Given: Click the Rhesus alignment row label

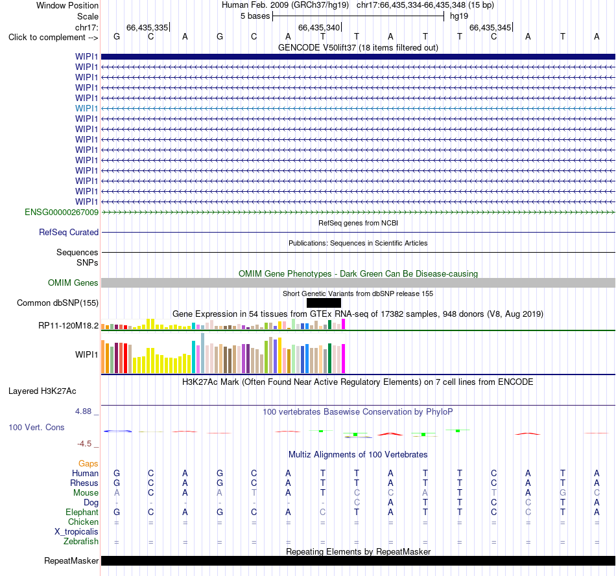Looking at the screenshot, I should 84,483.
